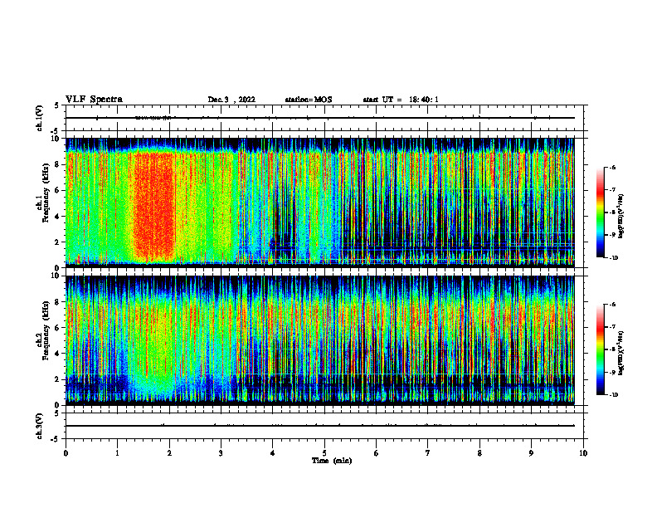This screenshot has width=657, height=508.
Task: Select the date text "Dec. 3, 2022"
Action: 231,100
